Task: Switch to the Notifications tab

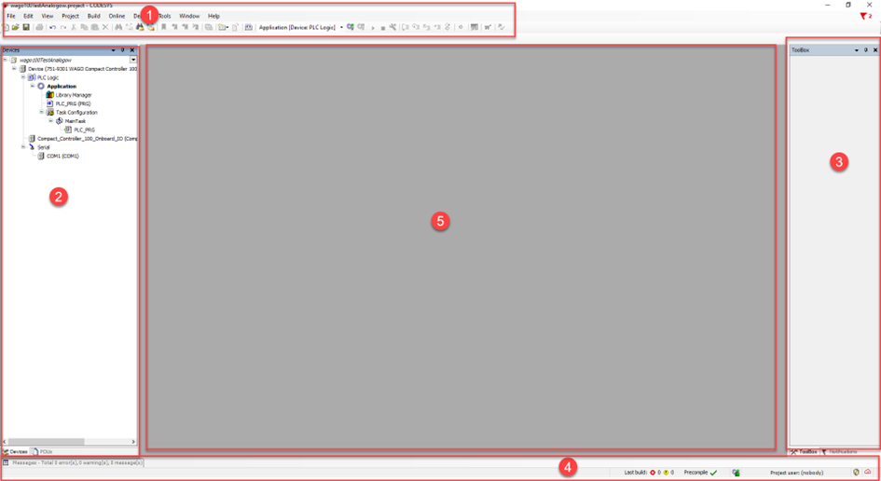Action: 839,452
